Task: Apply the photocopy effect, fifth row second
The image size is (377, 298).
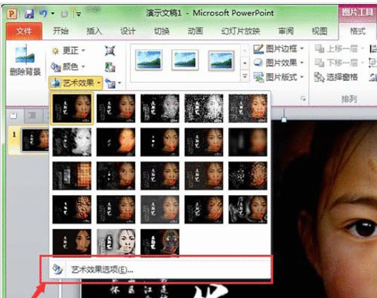Action: (x=116, y=241)
